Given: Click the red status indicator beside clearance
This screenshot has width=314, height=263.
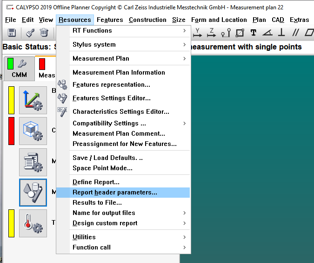Looking at the screenshot, I should click(x=11, y=131).
